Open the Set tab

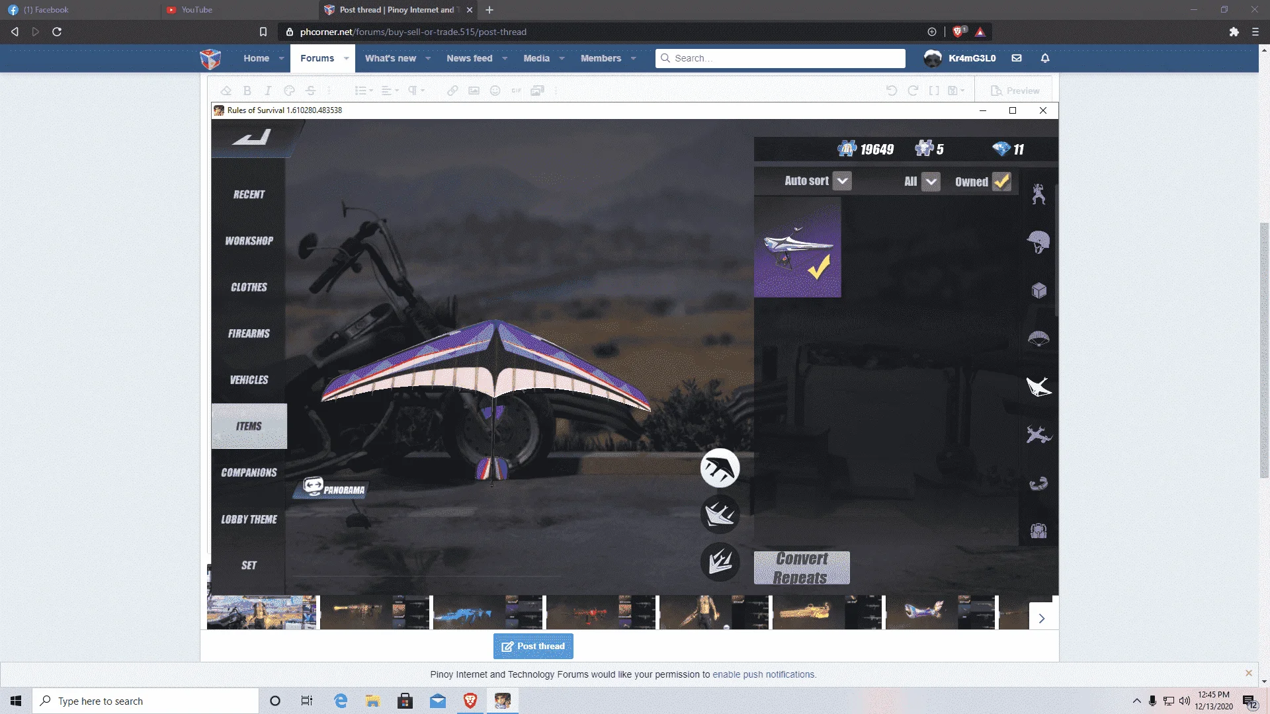(x=249, y=565)
